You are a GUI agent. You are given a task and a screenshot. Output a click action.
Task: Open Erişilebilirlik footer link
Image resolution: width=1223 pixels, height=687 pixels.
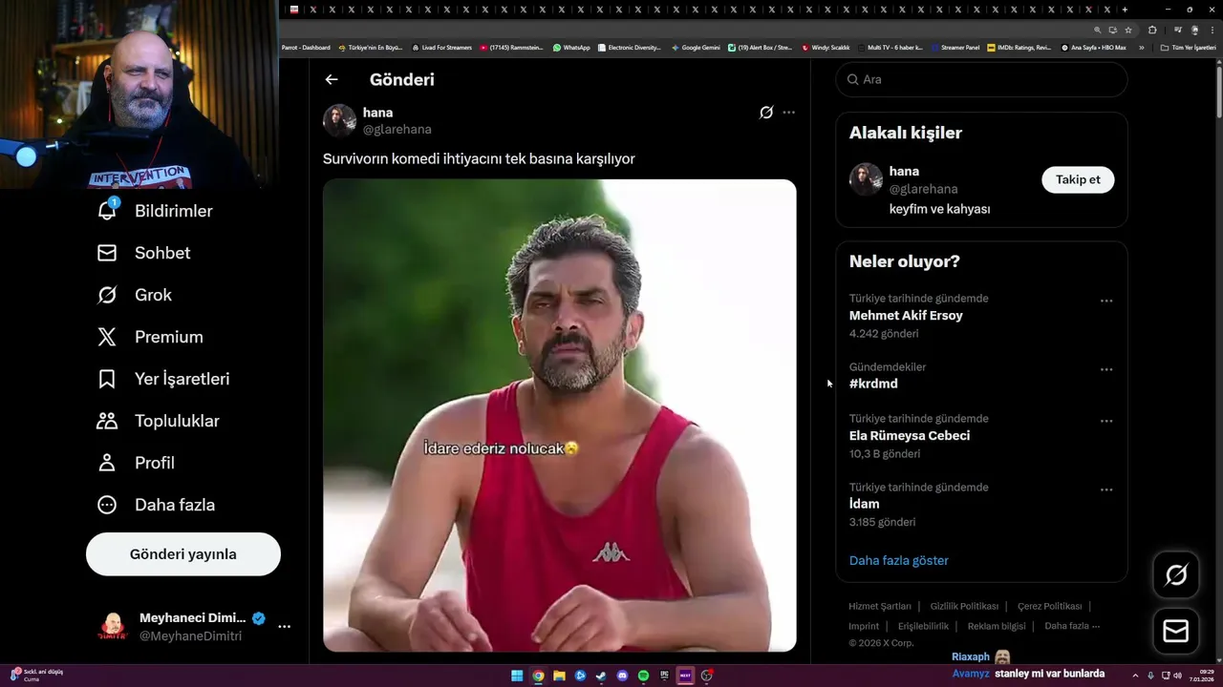tap(923, 627)
